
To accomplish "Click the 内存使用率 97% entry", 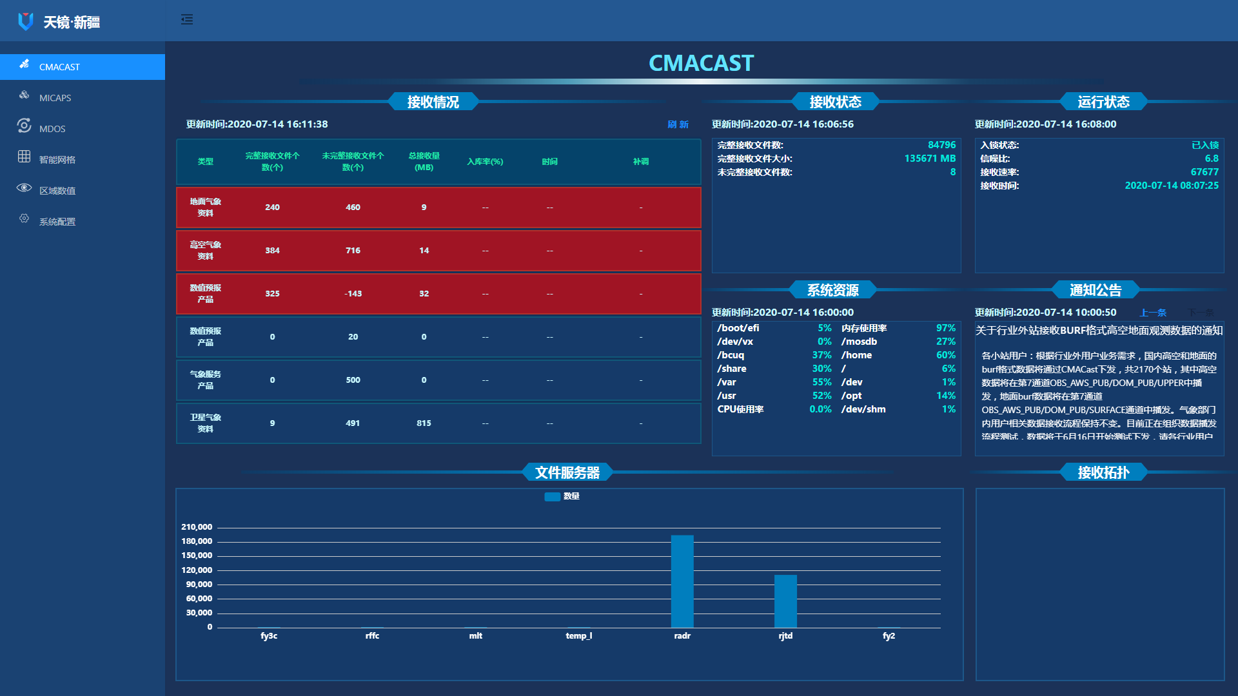I will (898, 328).
